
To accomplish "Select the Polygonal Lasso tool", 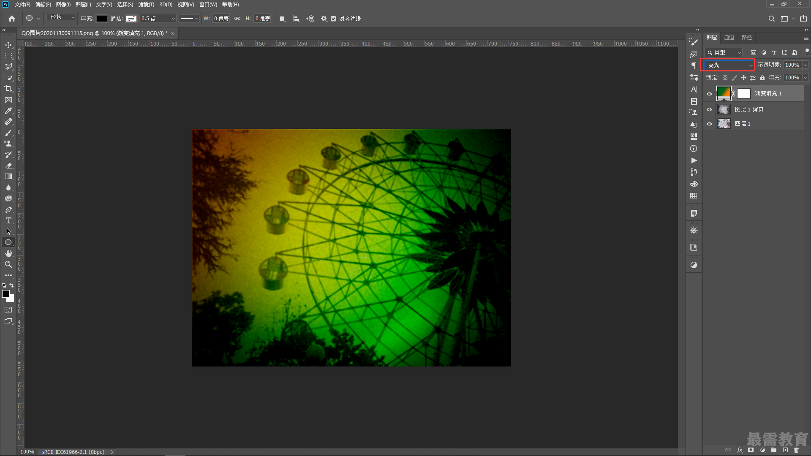I will click(8, 67).
